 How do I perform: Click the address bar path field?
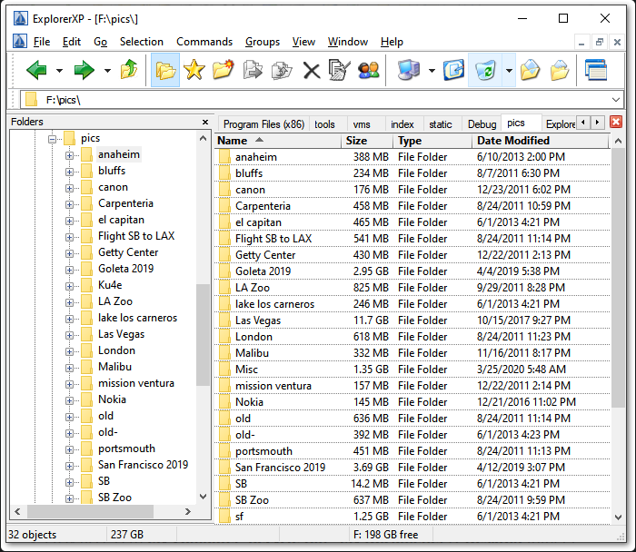[321, 100]
